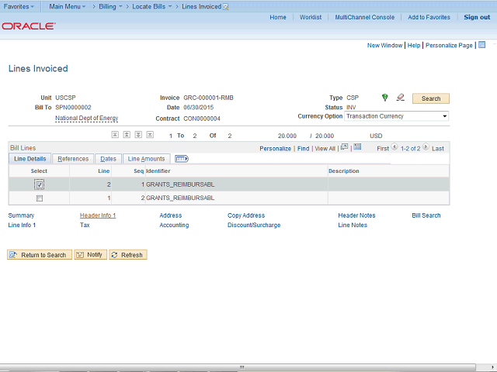Open the Worklist link

coord(311,17)
